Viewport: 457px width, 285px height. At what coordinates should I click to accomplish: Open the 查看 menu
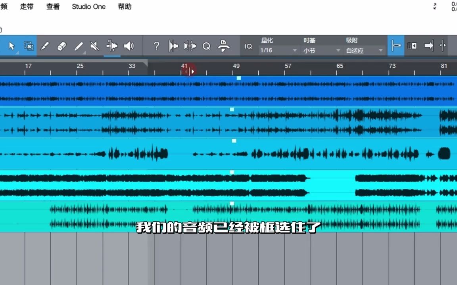(53, 6)
